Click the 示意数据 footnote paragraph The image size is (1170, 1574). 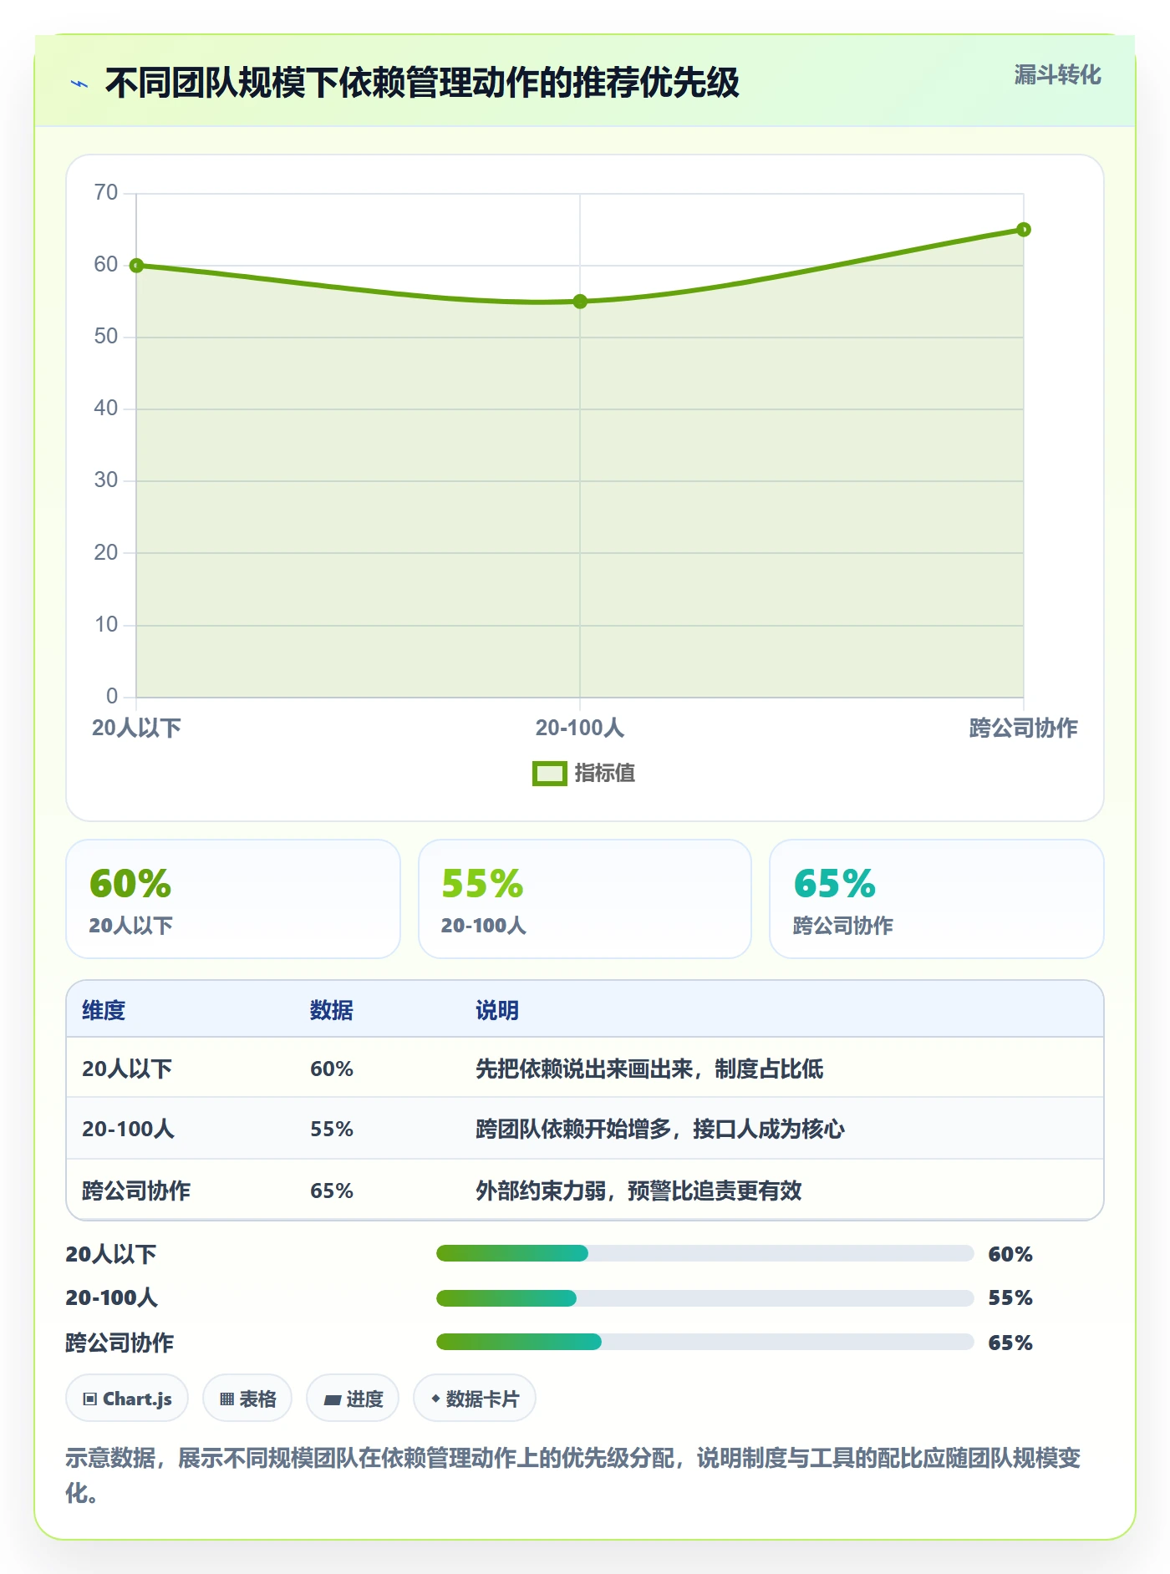point(573,1475)
